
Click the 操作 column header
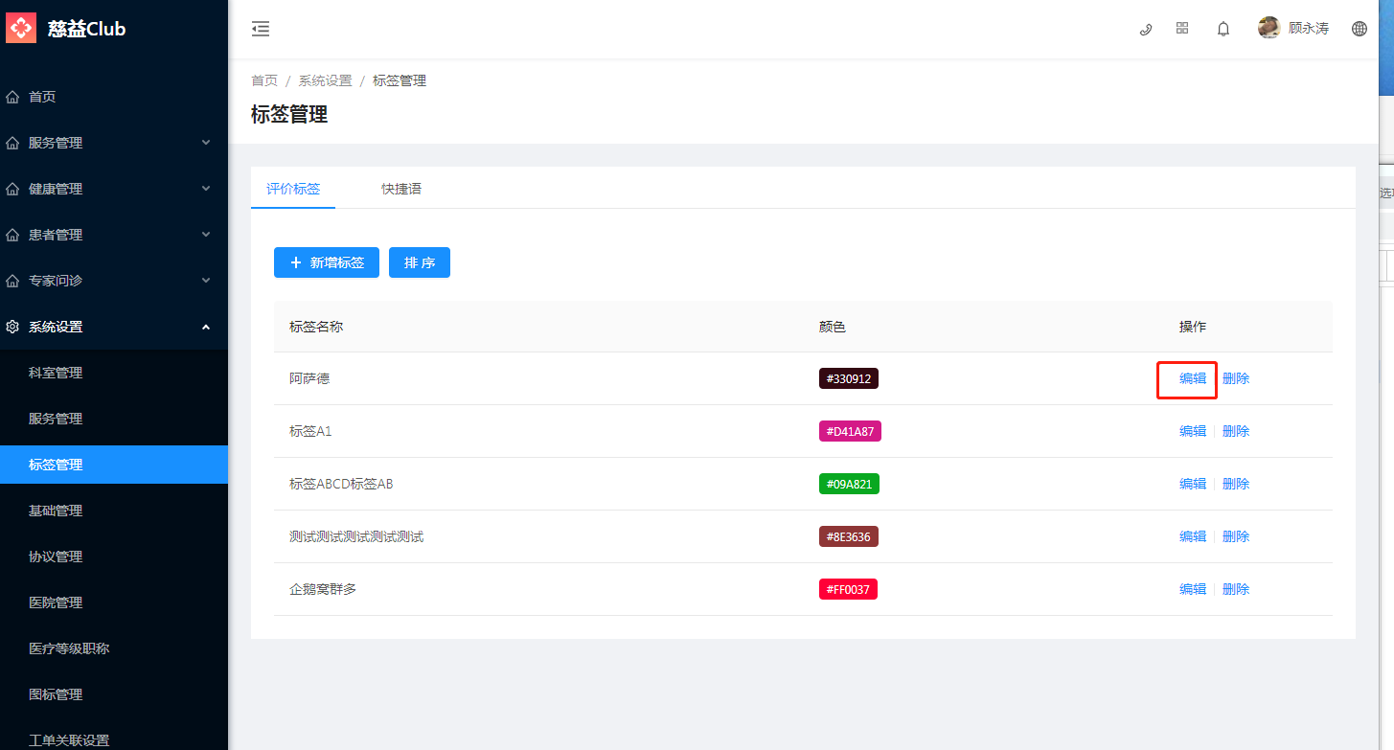tap(1193, 327)
